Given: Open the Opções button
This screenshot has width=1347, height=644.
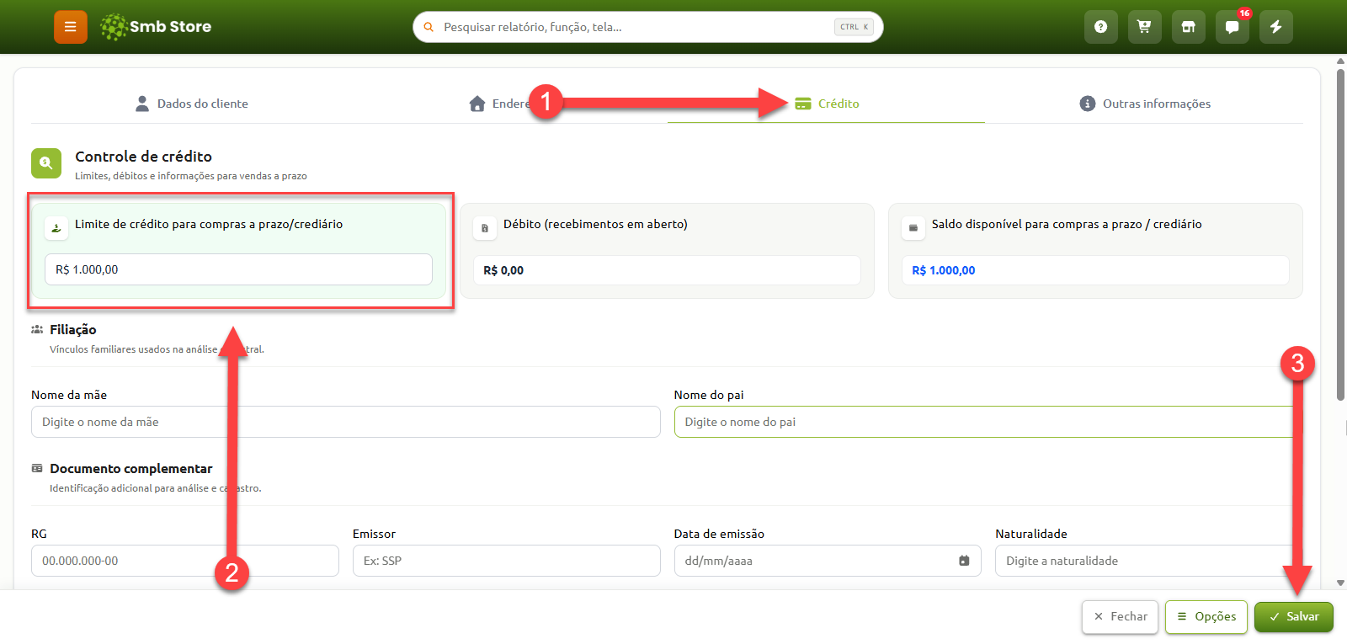Looking at the screenshot, I should [x=1206, y=617].
